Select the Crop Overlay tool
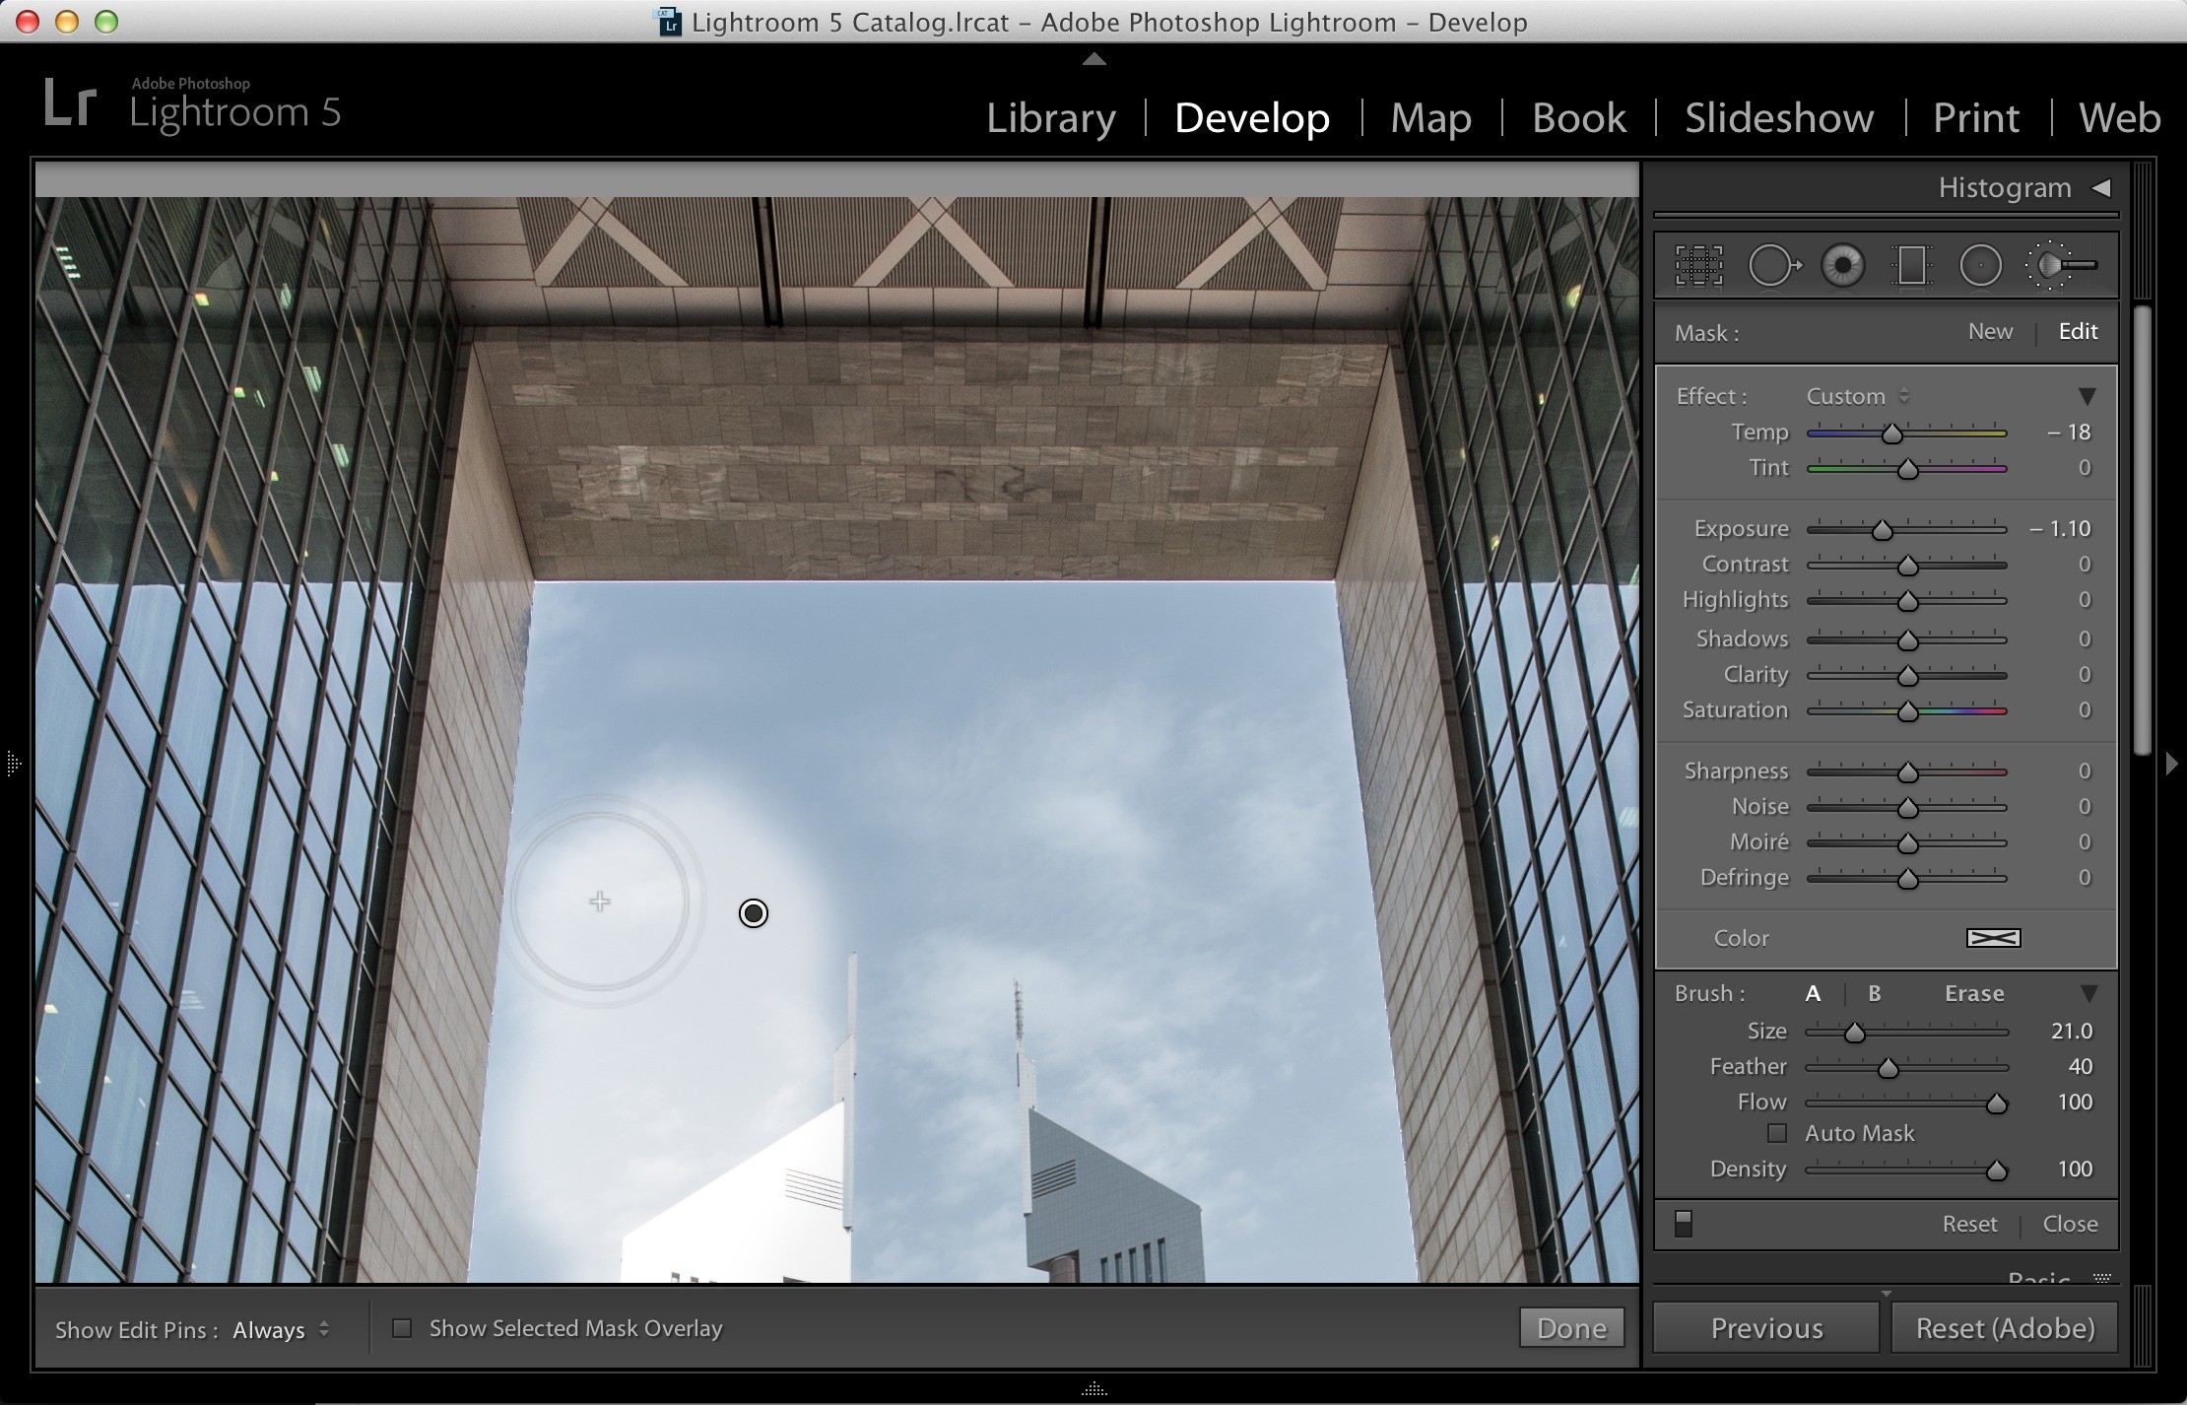The image size is (2187, 1405). point(1699,266)
